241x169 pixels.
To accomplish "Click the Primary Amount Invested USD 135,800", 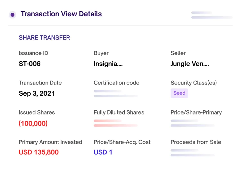I will (39, 152).
